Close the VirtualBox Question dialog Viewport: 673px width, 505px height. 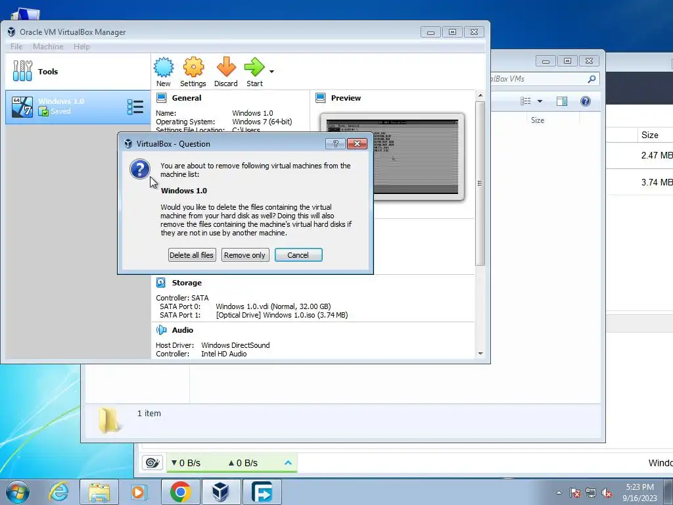point(357,144)
